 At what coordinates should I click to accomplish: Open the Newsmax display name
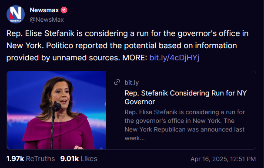click(x=44, y=10)
